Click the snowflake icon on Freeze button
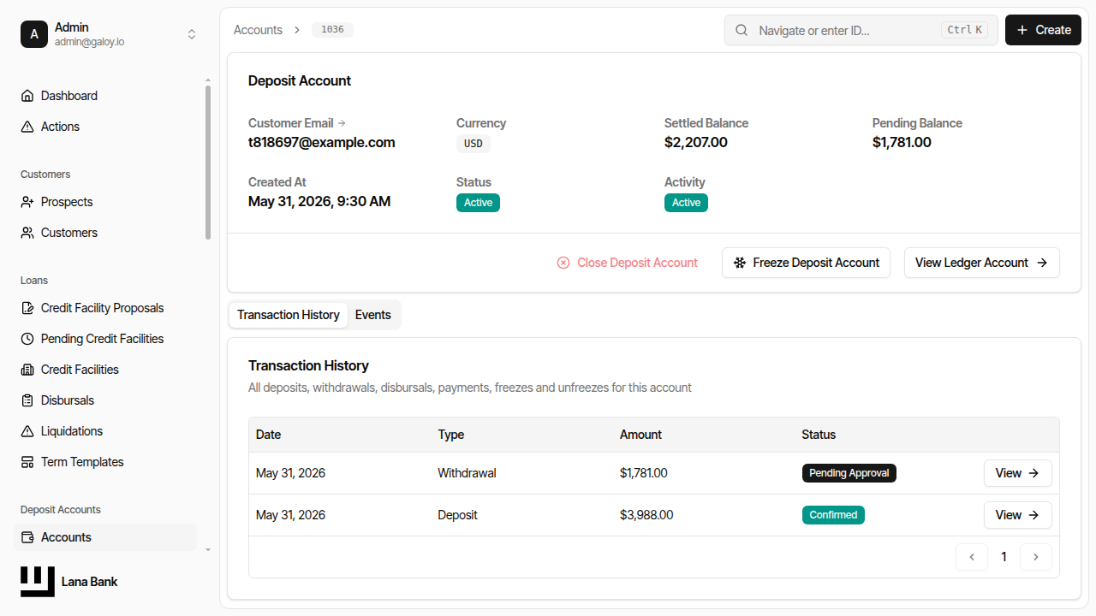The height and width of the screenshot is (616, 1096). click(x=740, y=263)
